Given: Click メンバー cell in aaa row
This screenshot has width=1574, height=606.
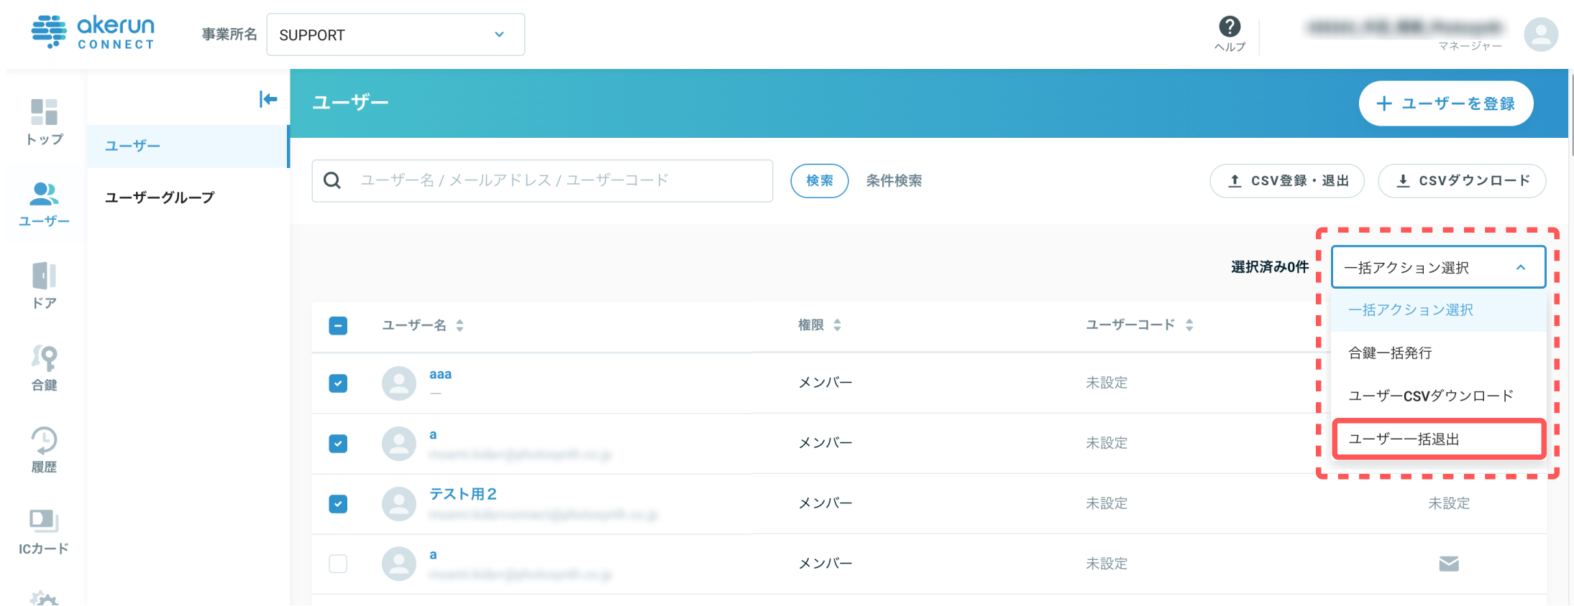Looking at the screenshot, I should (825, 383).
